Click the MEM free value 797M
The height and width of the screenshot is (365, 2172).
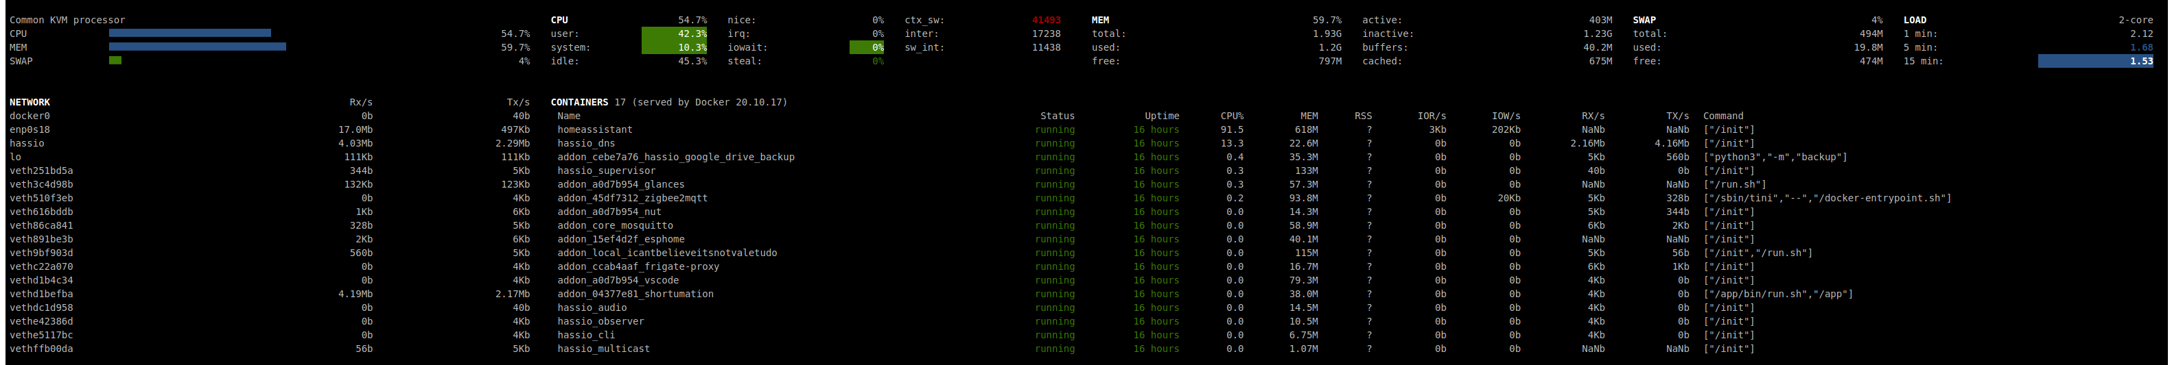[1330, 62]
